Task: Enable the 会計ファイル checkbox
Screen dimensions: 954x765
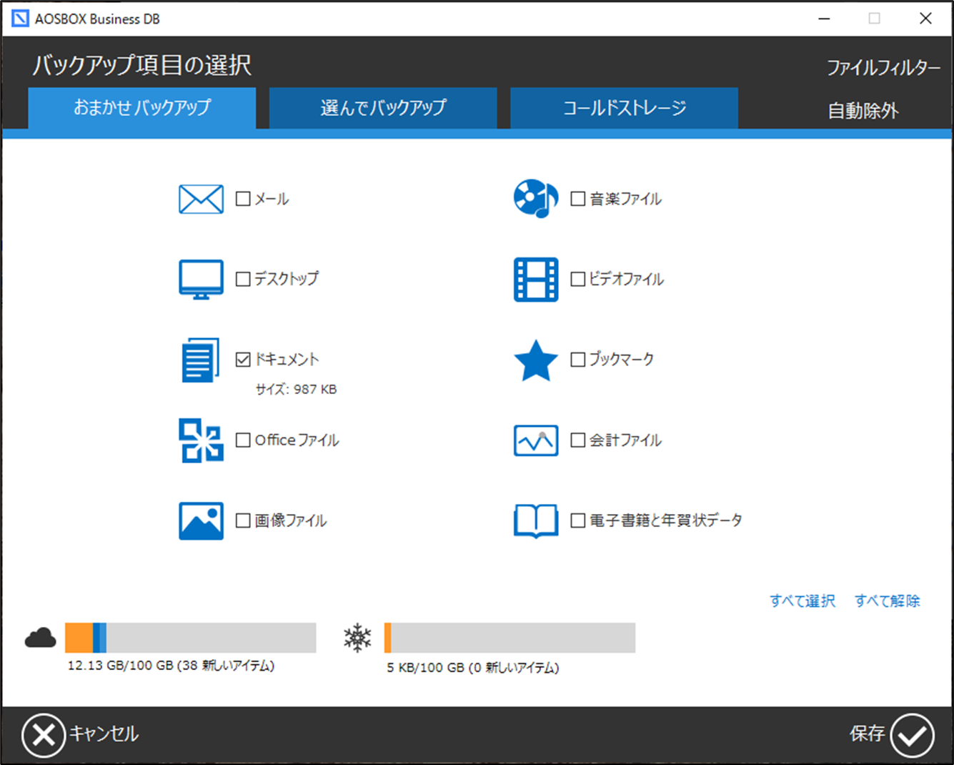Action: click(x=578, y=440)
